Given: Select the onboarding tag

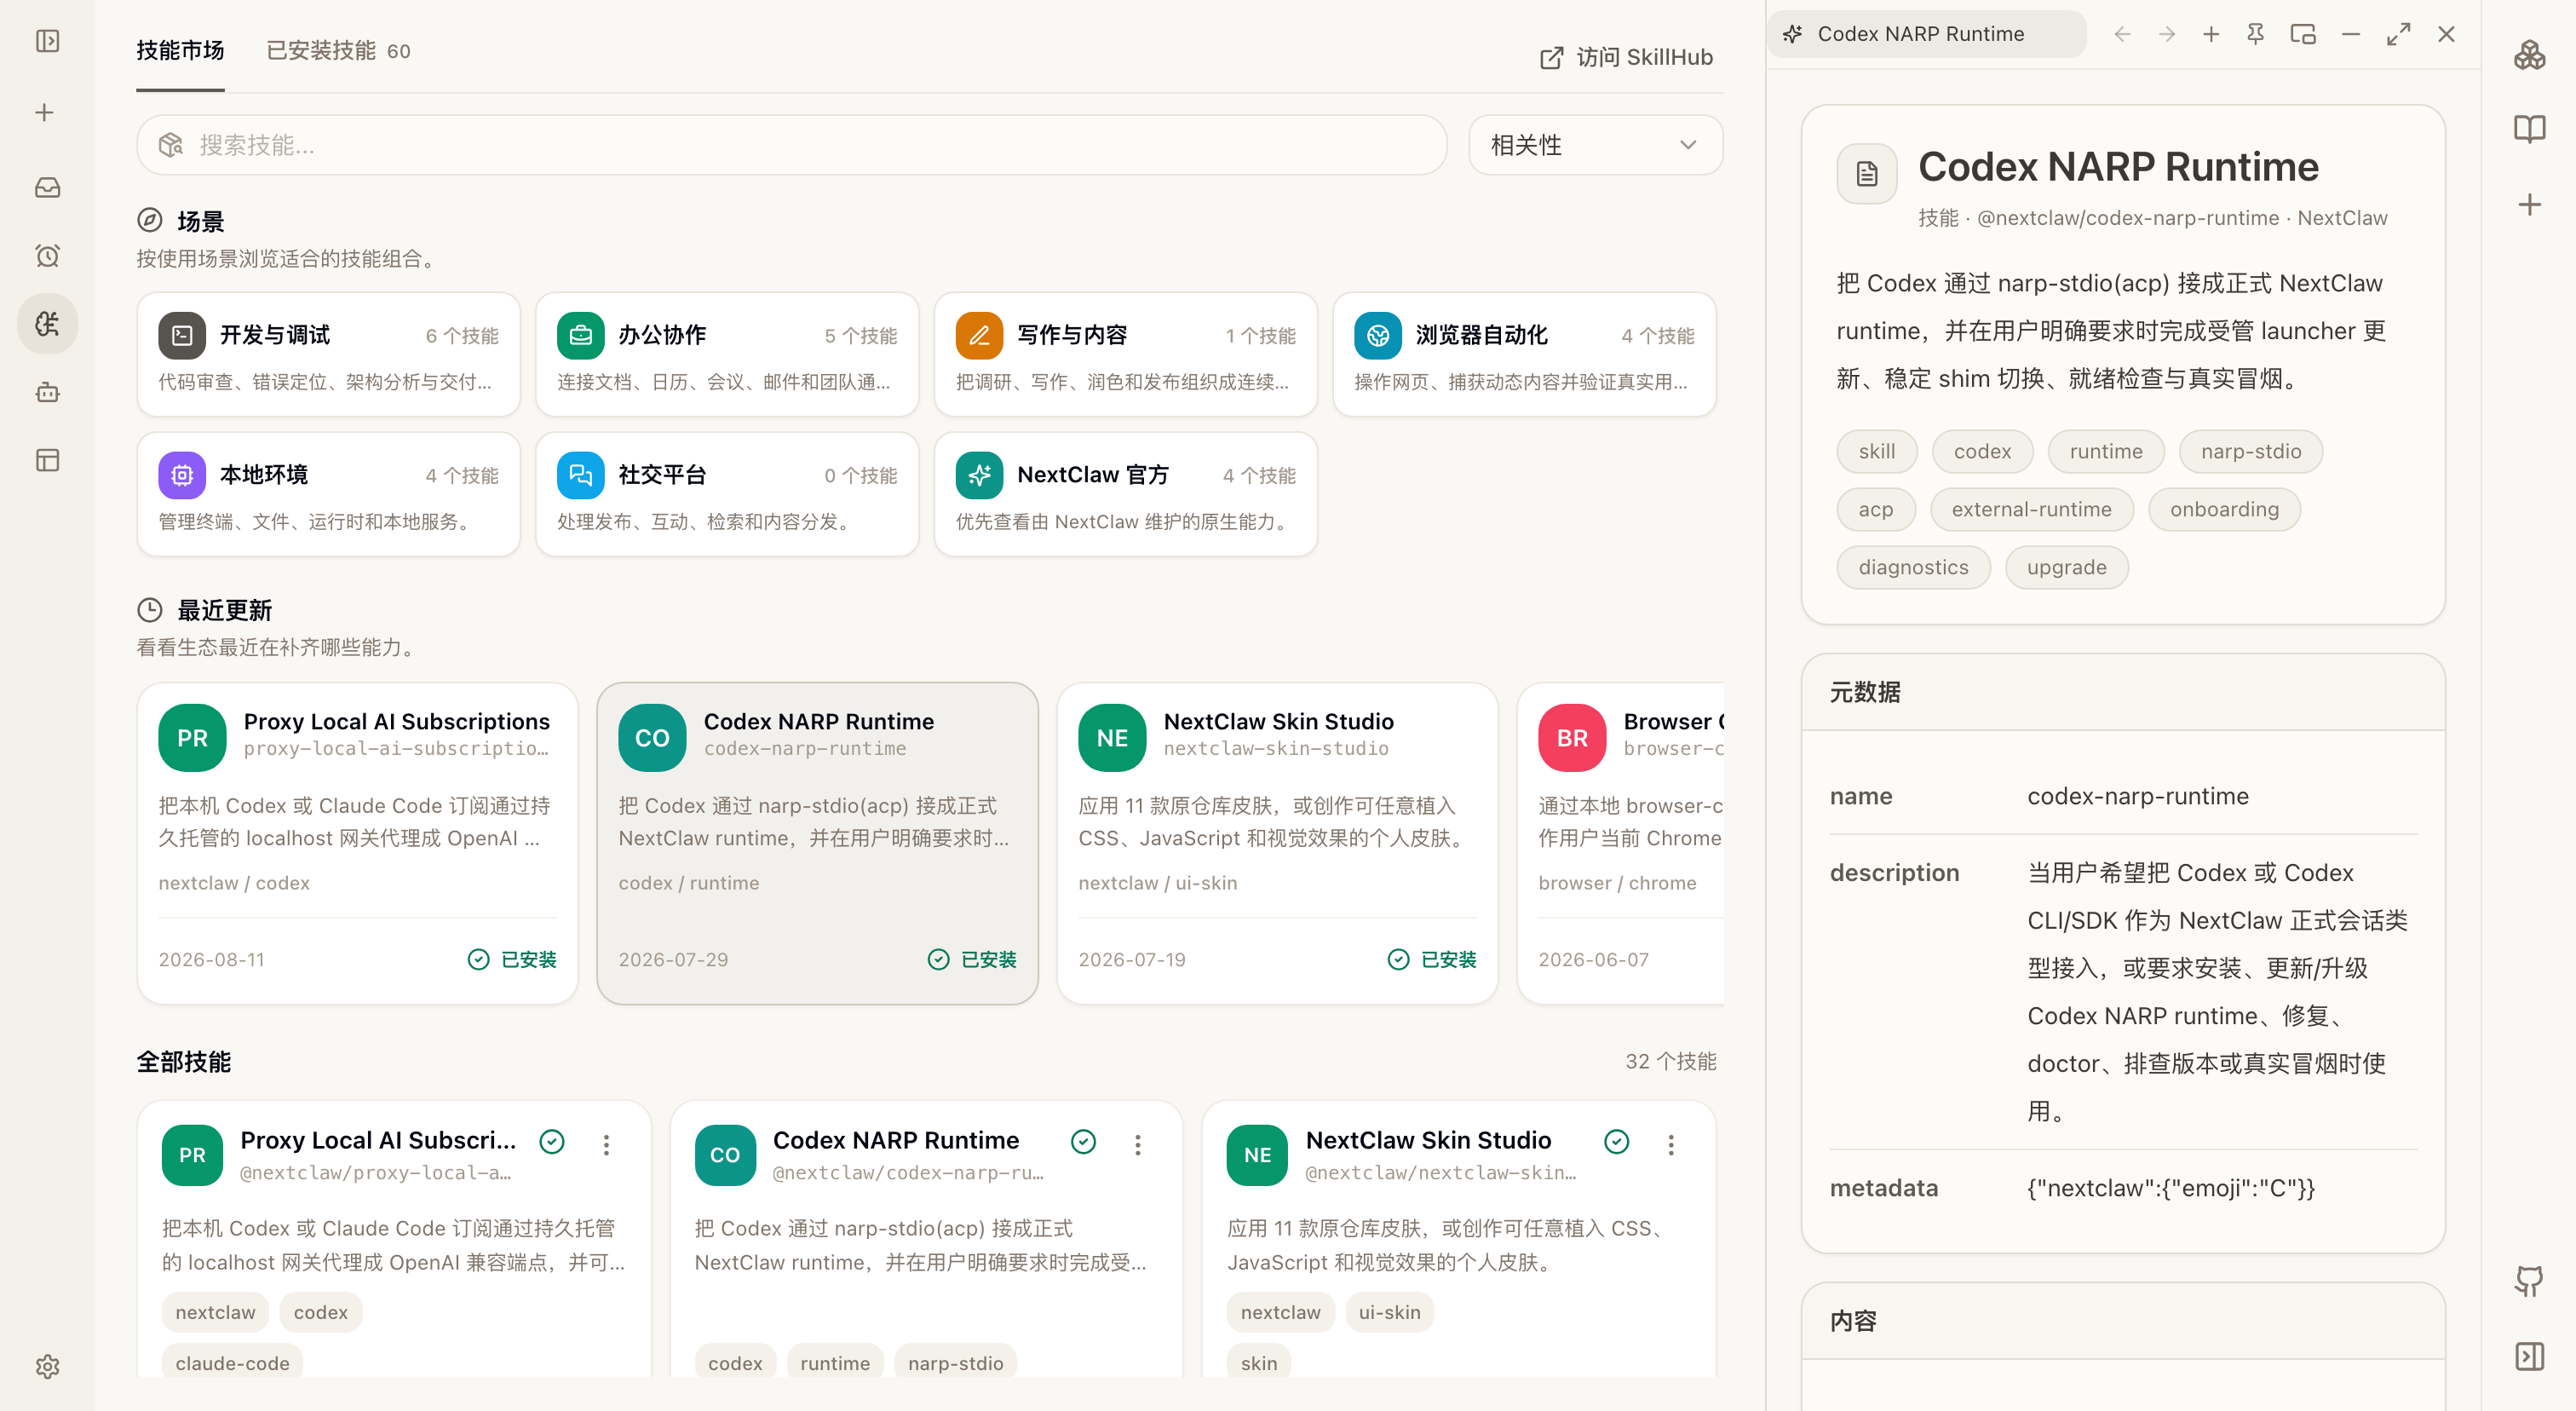Looking at the screenshot, I should (x=2224, y=509).
